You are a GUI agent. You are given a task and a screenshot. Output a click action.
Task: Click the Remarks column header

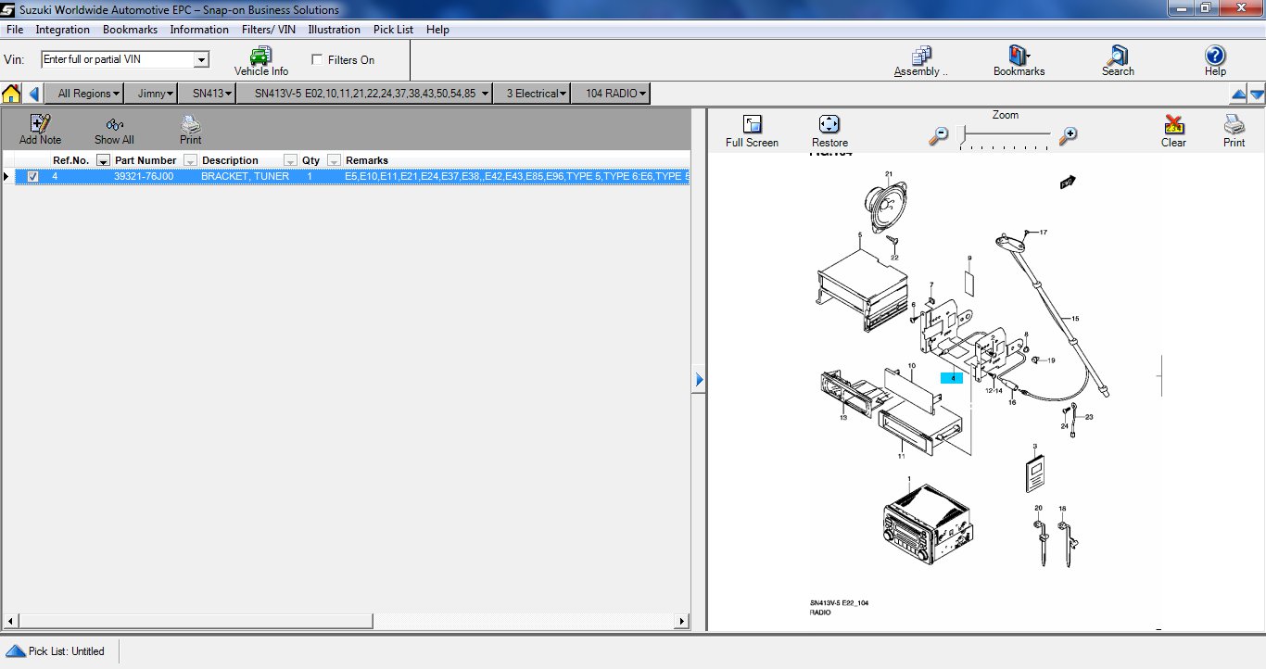[367, 160]
